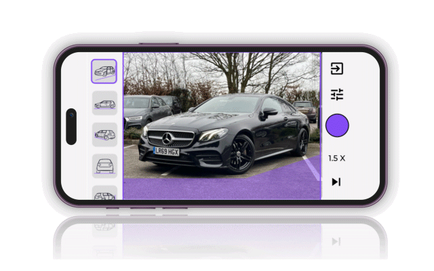Tap the purple shutter capture button
The height and width of the screenshot is (271, 434).
337,125
